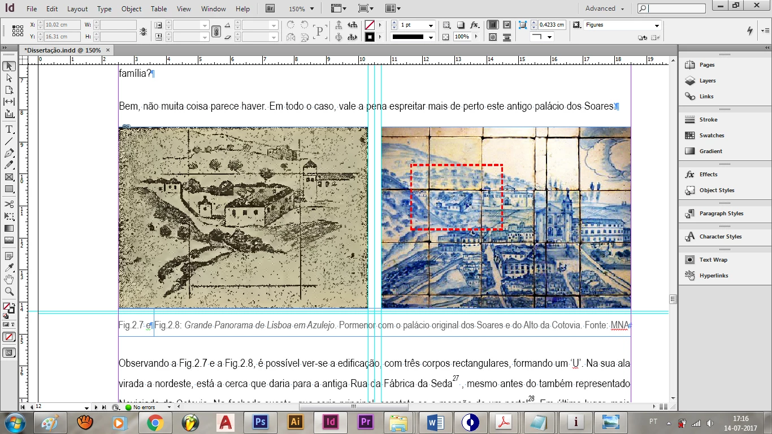The image size is (772, 434).
Task: Open the Layout menu
Action: (77, 8)
